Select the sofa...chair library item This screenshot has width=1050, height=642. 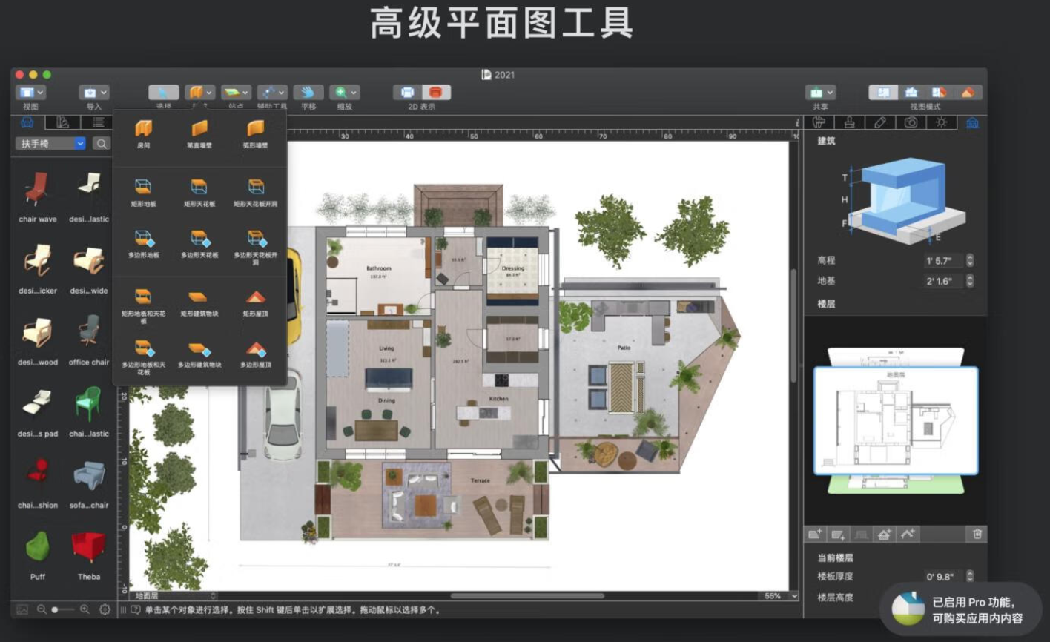coord(89,483)
